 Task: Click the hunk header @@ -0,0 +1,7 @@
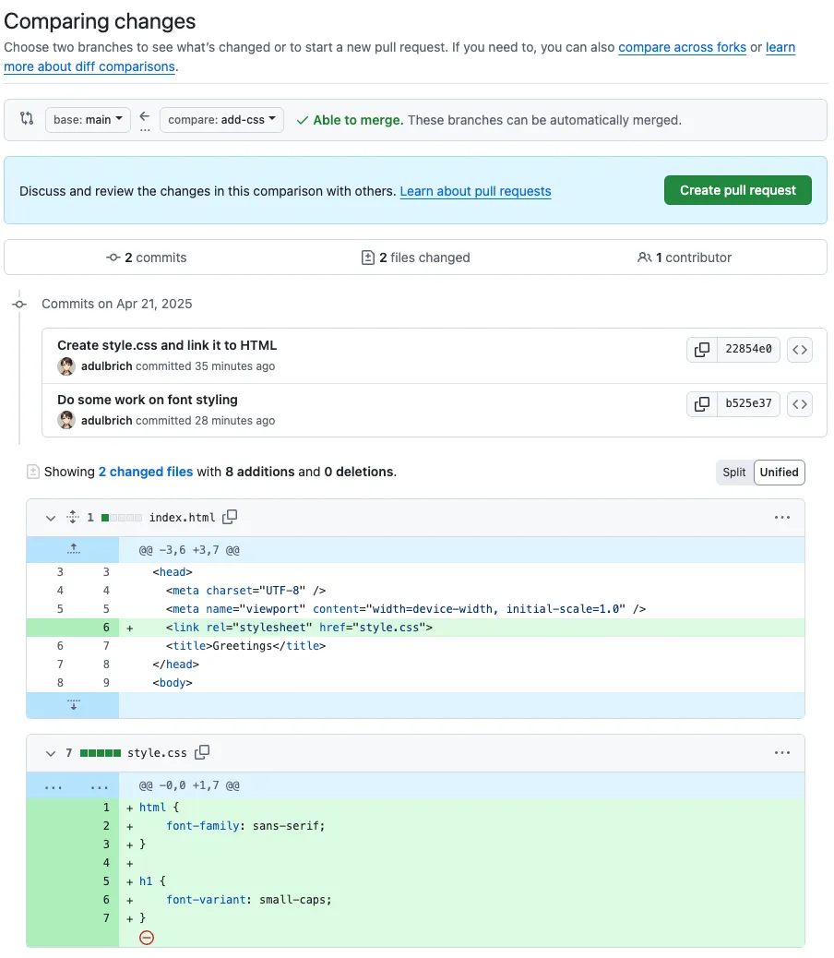coord(189,785)
